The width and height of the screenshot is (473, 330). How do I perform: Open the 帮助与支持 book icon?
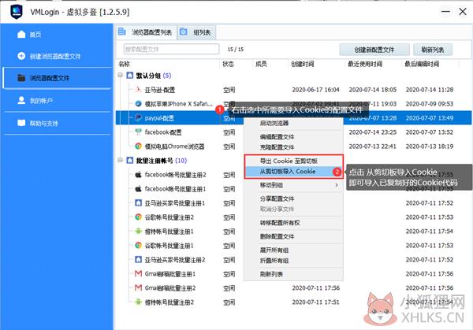pyautogui.click(x=21, y=123)
